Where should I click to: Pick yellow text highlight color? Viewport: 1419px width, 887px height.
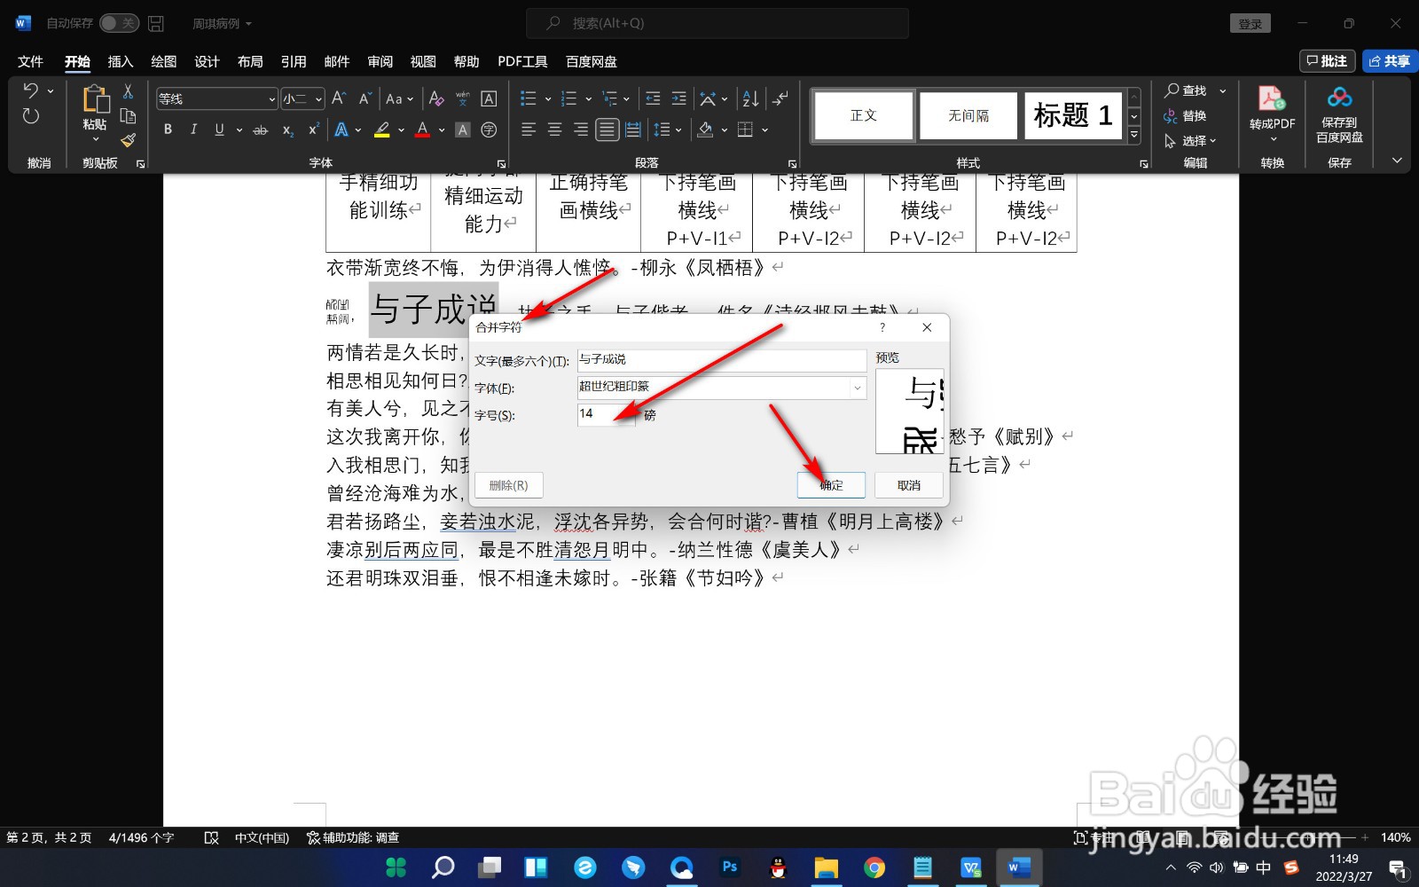tap(382, 130)
